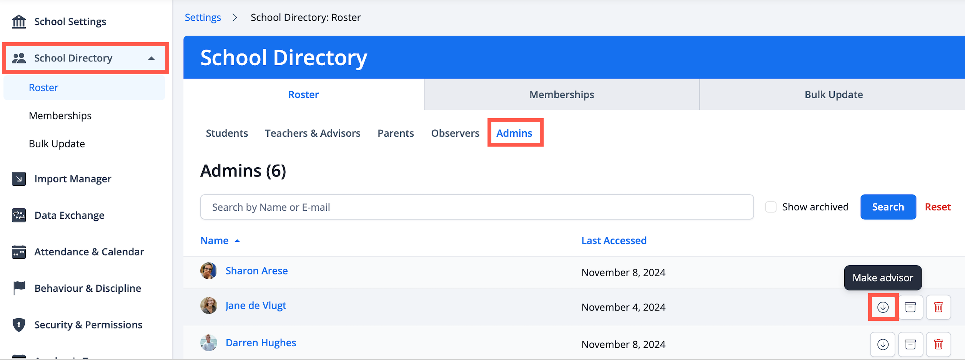This screenshot has width=965, height=360.
Task: Collapse the School Directory sidebar section
Action: [151, 58]
